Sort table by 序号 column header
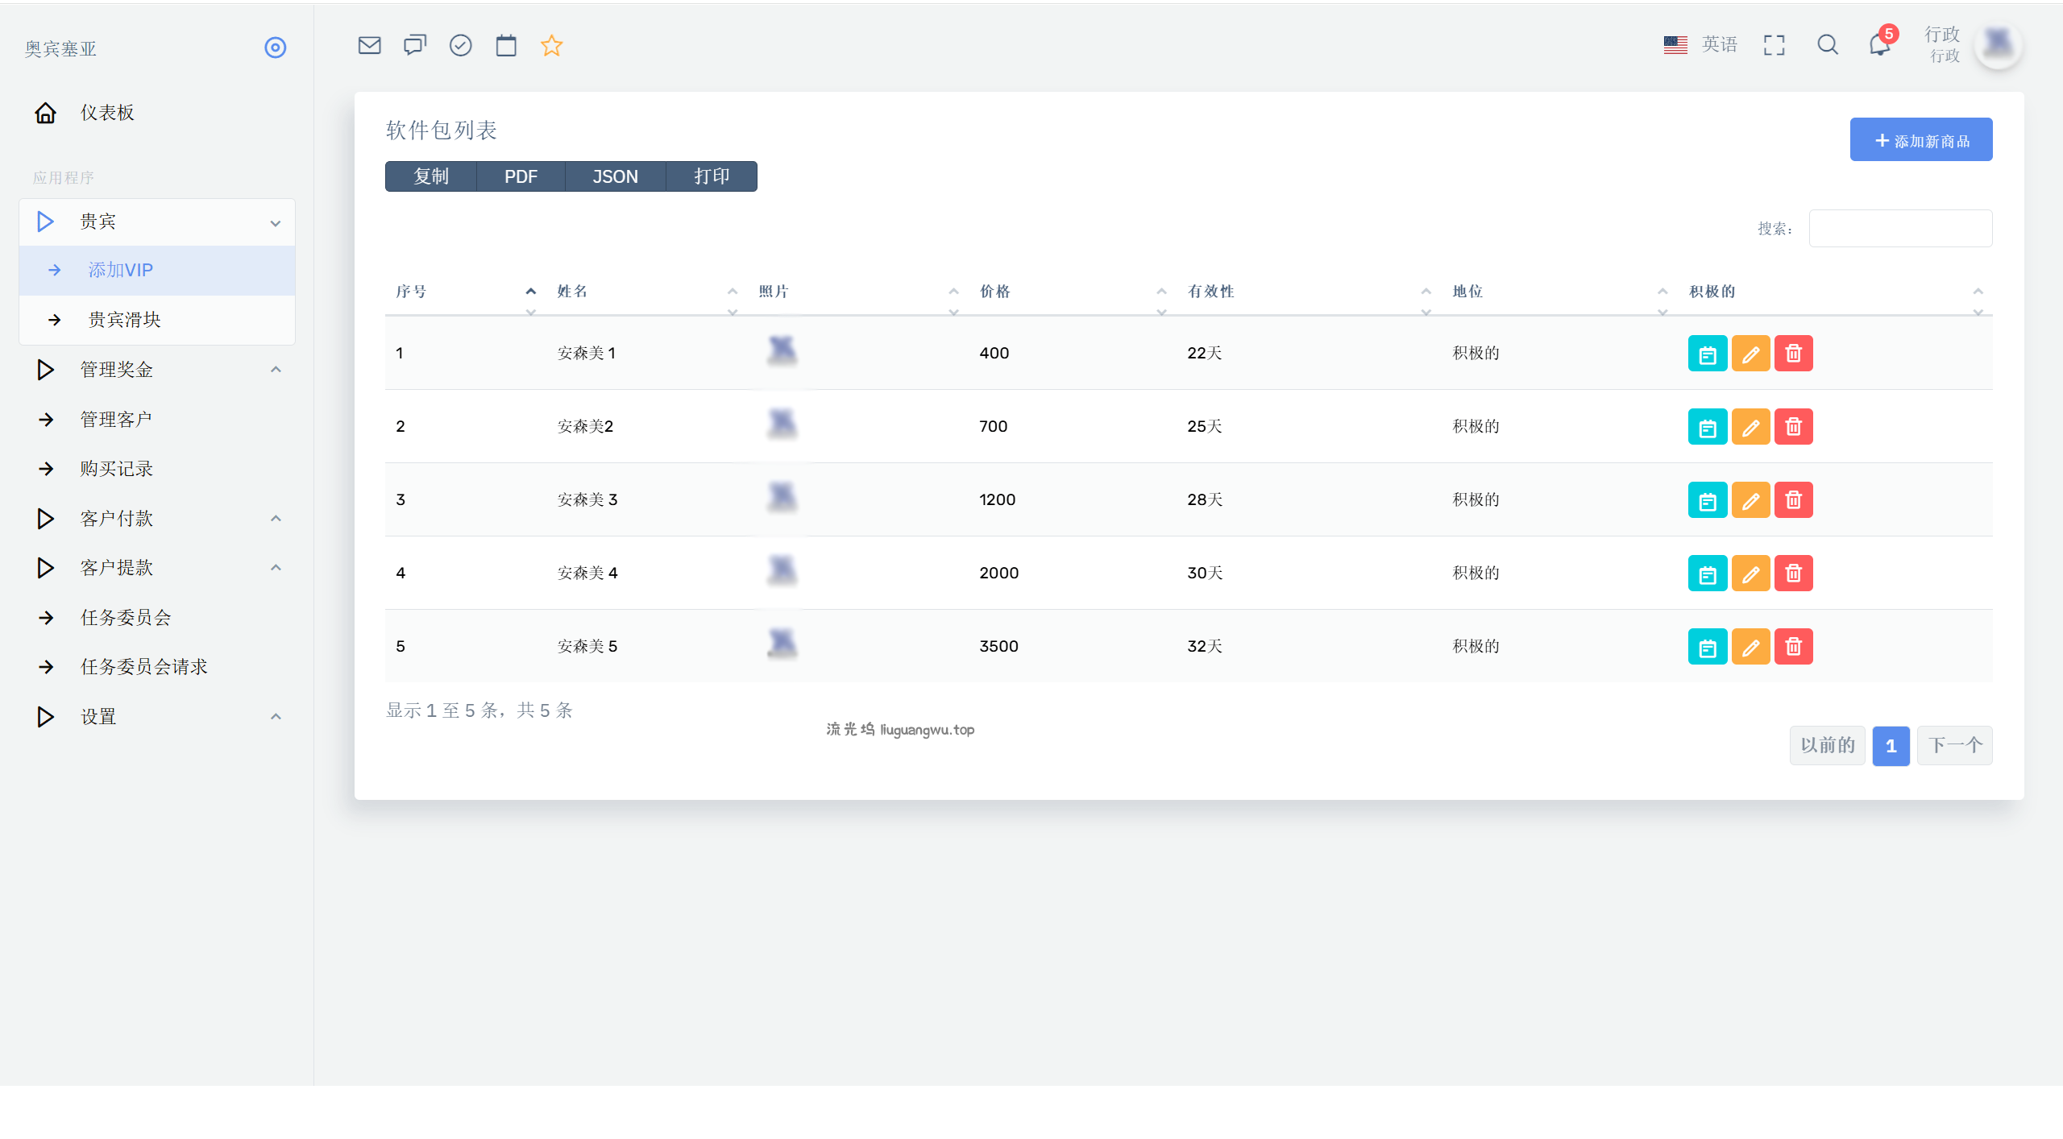 [411, 292]
